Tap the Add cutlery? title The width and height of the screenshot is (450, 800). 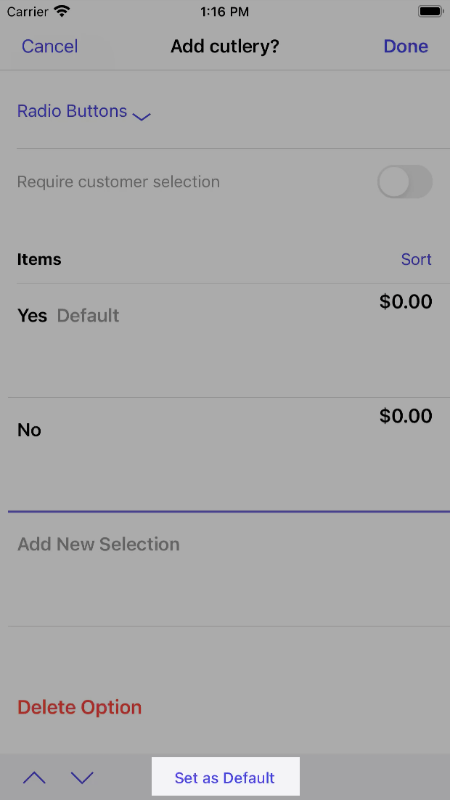click(225, 46)
